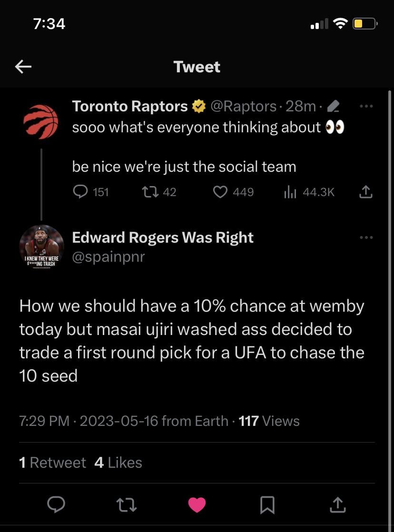Like the Raptors tweet with 449 likes
The height and width of the screenshot is (532, 394).
[219, 192]
